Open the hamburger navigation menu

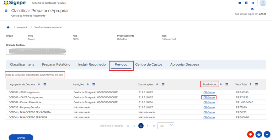[x=6, y=11]
